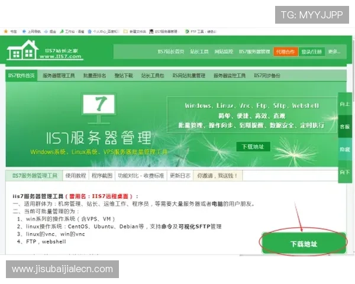Open the 批量查排名 menu item
The height and width of the screenshot is (284, 355).
95,76
